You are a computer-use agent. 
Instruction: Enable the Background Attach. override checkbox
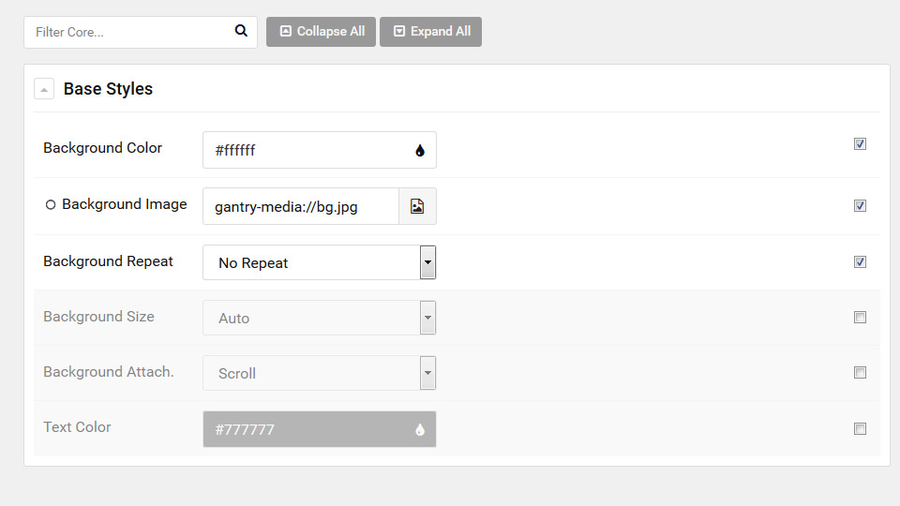(x=860, y=373)
